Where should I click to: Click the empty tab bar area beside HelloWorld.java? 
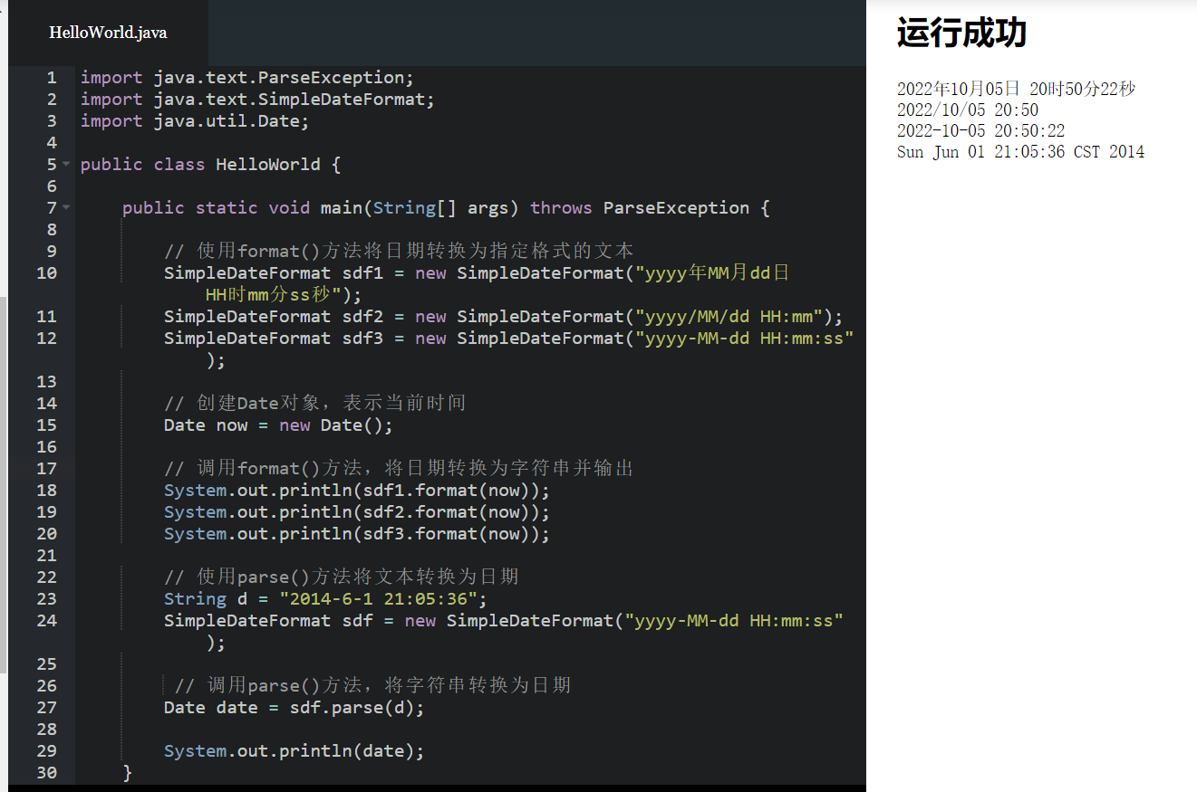535,33
